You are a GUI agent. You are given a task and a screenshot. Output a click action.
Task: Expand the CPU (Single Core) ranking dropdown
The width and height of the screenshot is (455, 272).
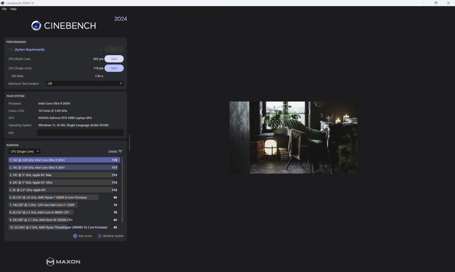point(25,152)
